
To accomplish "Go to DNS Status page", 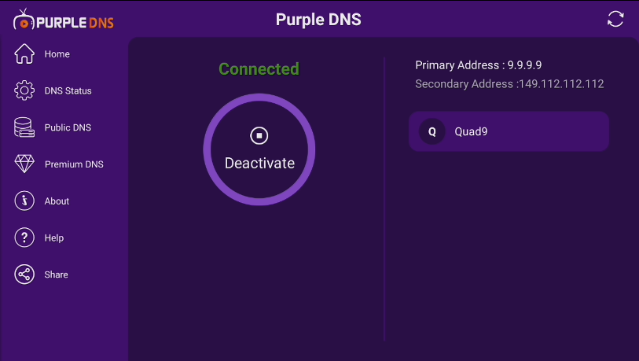I will [x=68, y=91].
